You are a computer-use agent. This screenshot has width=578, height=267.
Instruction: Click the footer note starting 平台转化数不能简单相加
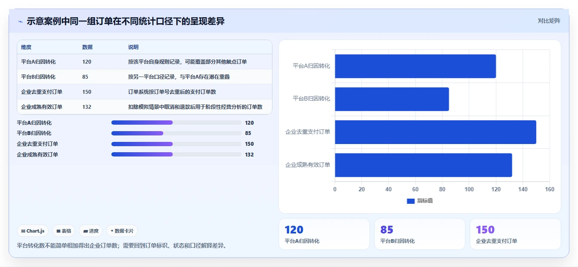click(122, 246)
